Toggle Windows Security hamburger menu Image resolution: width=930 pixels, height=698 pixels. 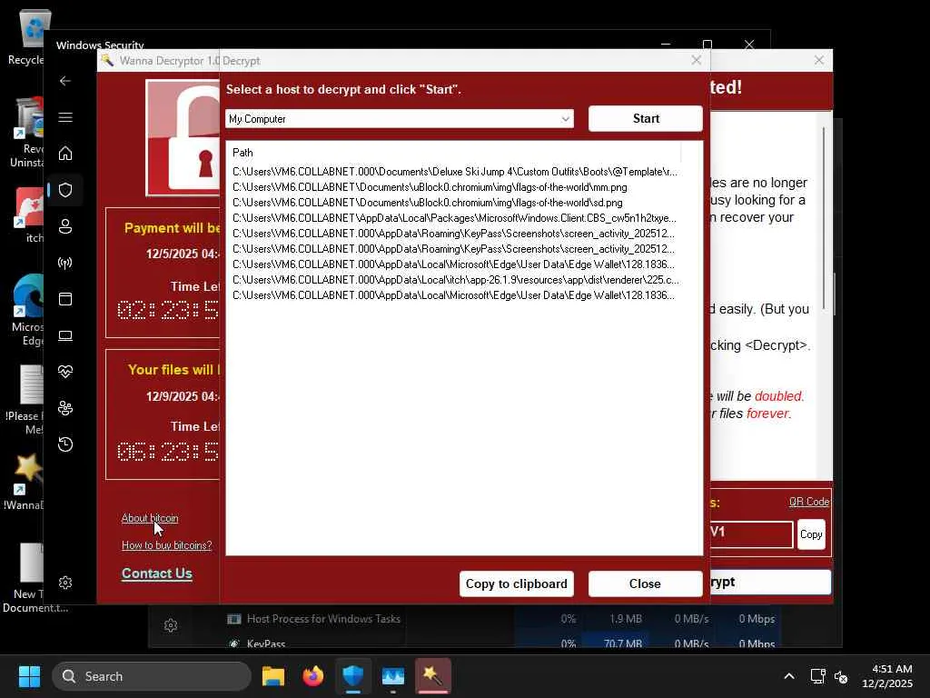click(65, 117)
